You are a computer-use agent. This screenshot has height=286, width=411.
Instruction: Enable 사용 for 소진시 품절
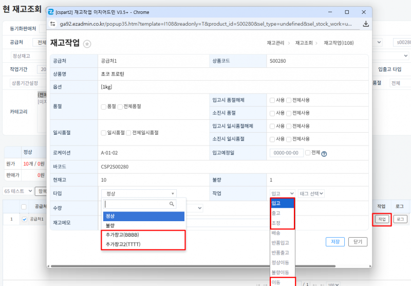pos(272,113)
